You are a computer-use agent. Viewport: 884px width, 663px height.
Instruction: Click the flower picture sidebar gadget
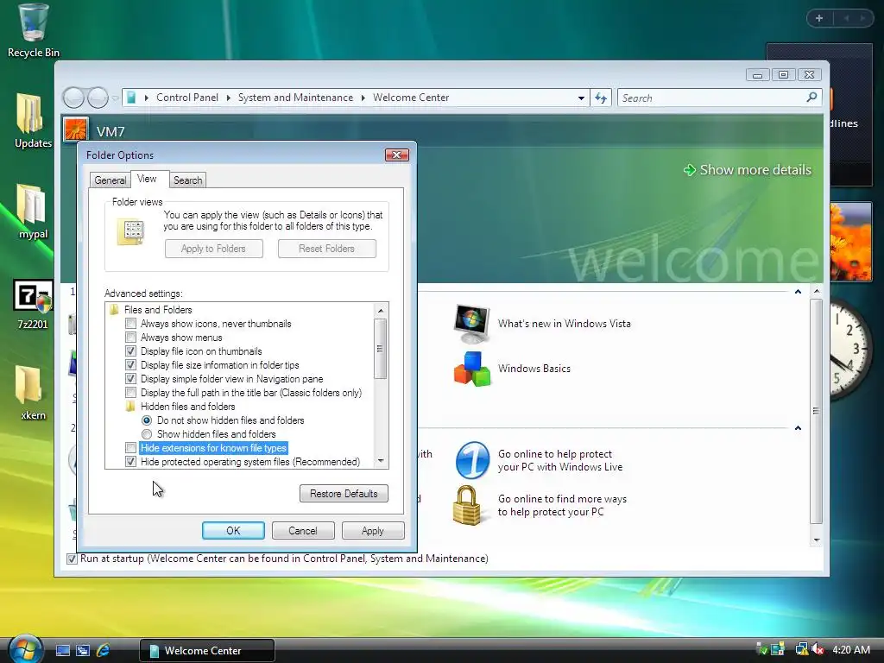(850, 242)
